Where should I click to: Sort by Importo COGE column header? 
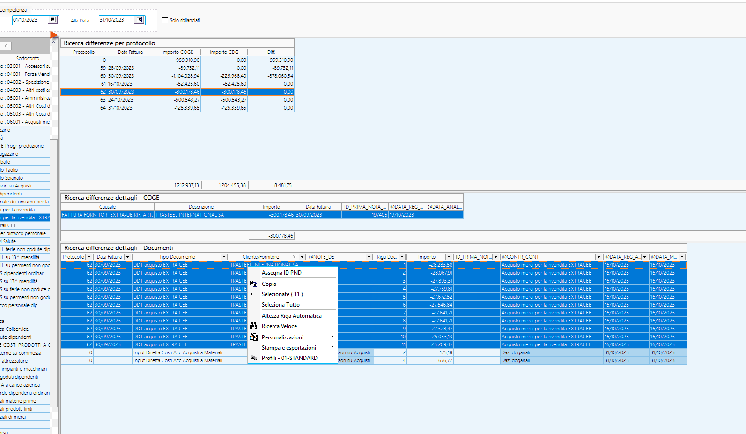pyautogui.click(x=177, y=52)
